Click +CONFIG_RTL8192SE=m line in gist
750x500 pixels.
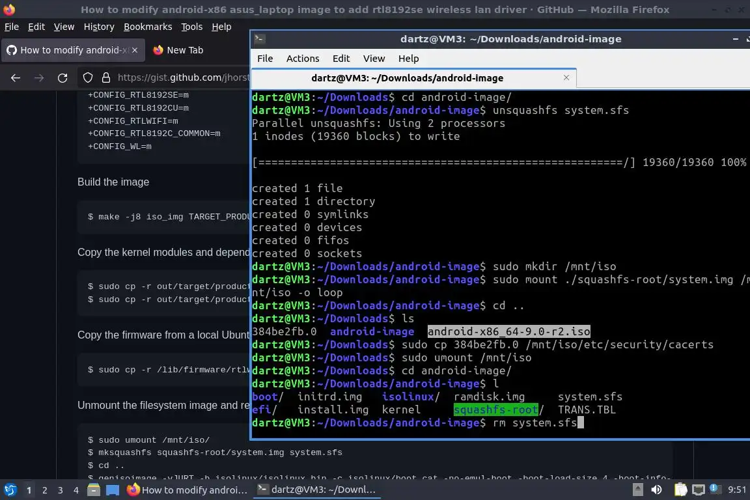point(138,95)
